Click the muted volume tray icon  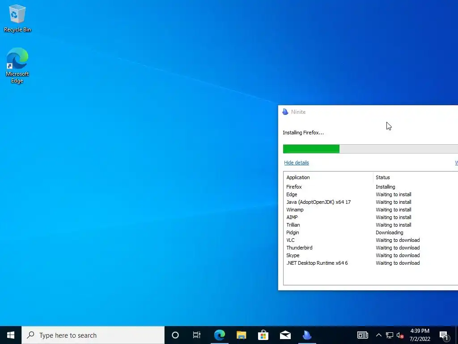[x=400, y=335]
